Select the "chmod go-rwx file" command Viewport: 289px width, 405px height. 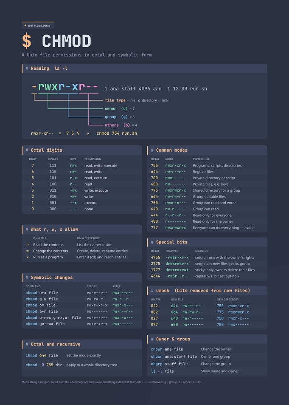(45, 324)
